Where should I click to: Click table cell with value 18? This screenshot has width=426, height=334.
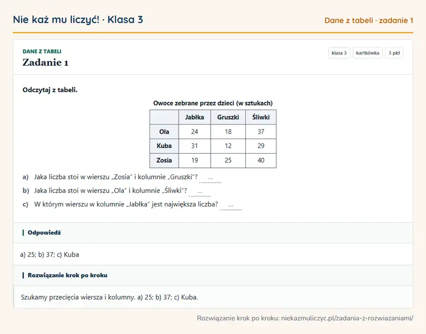click(228, 132)
